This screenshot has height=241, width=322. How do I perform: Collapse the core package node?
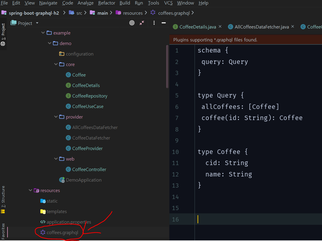point(56,64)
